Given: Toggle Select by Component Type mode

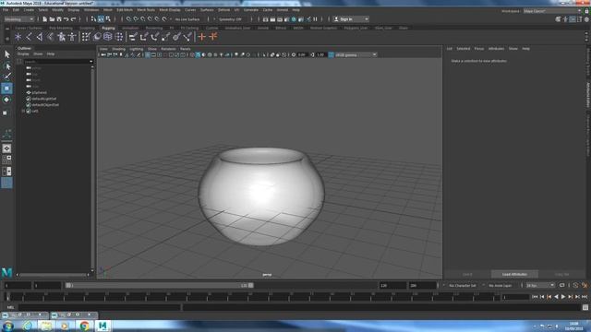Looking at the screenshot, I should [x=108, y=18].
